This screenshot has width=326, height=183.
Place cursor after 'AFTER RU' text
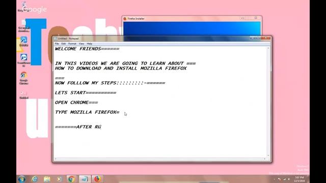pyautogui.click(x=101, y=127)
